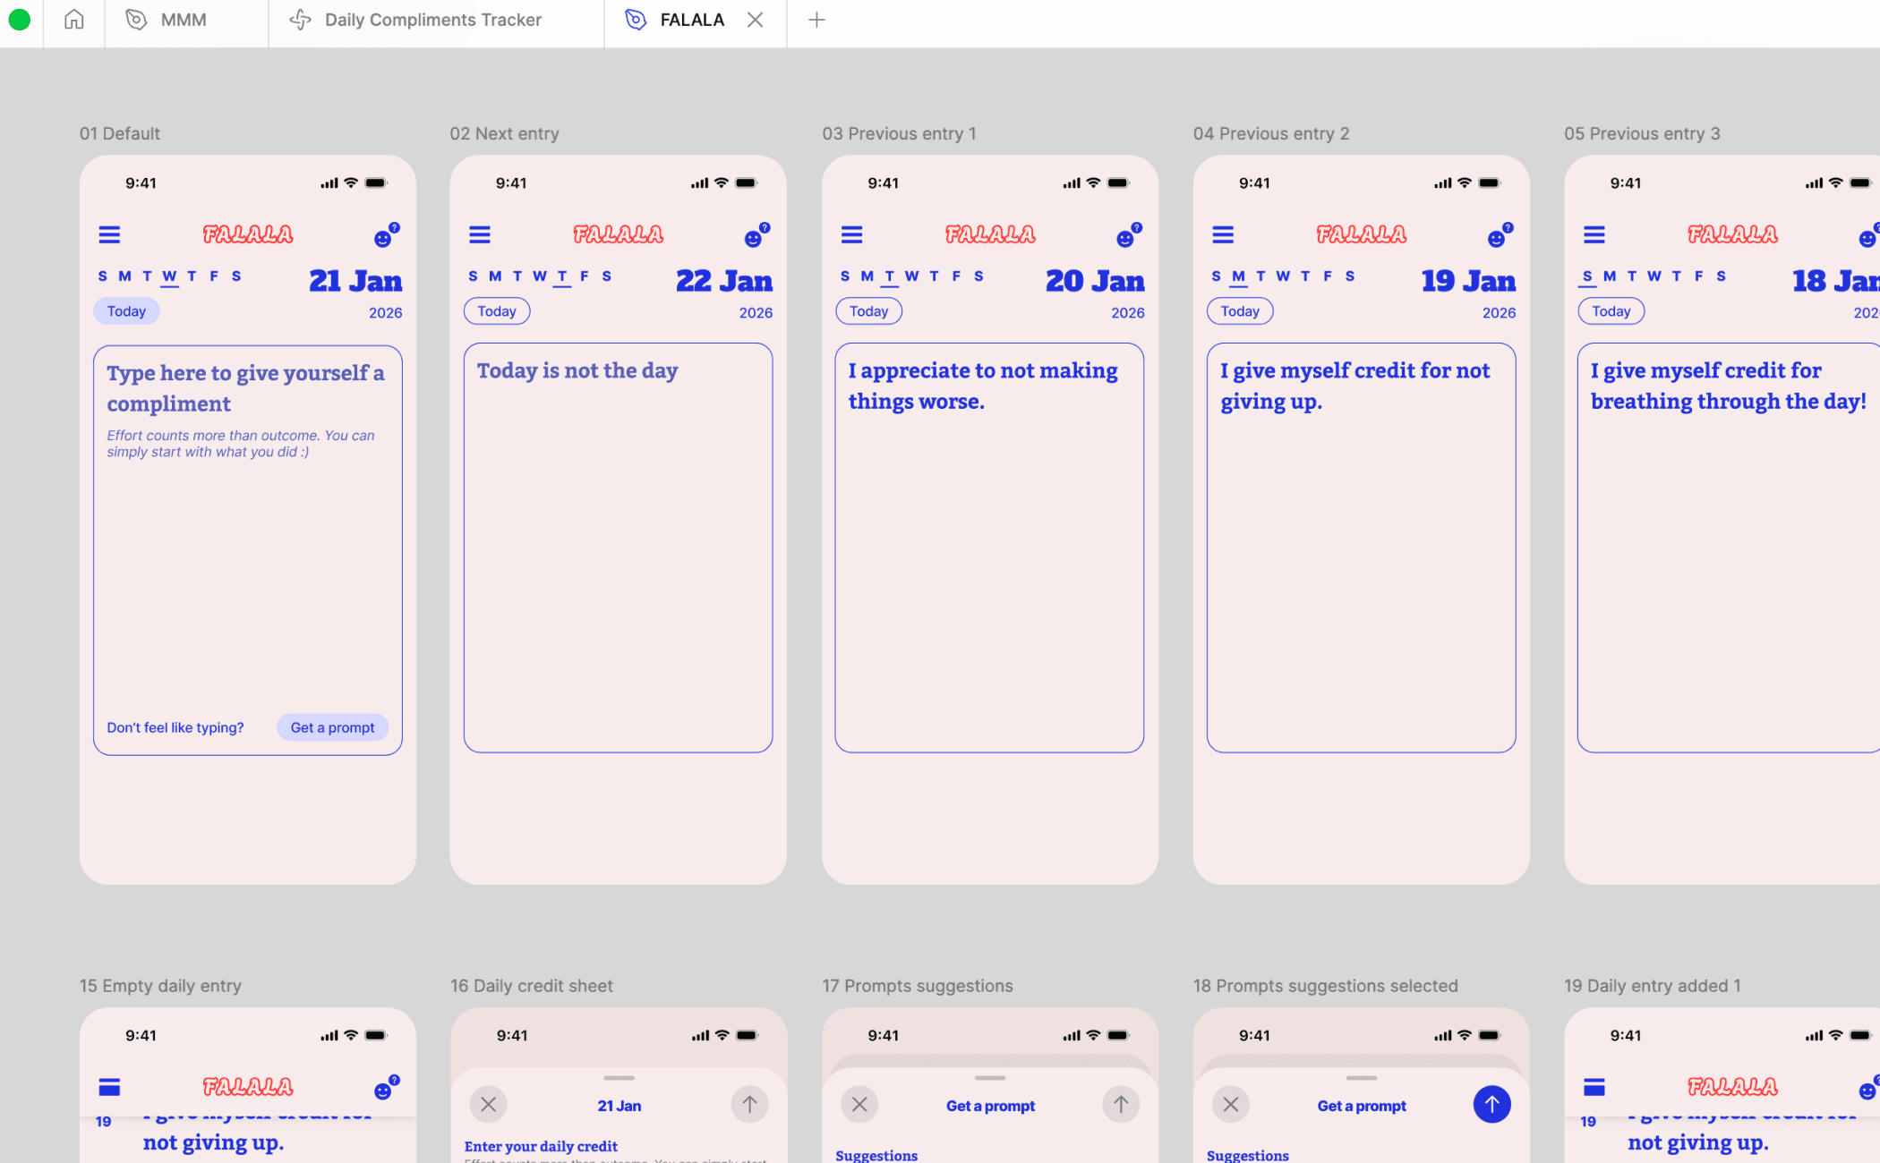Open hamburger menu in 01 Default frame
The height and width of the screenshot is (1163, 1880).
[x=109, y=235]
